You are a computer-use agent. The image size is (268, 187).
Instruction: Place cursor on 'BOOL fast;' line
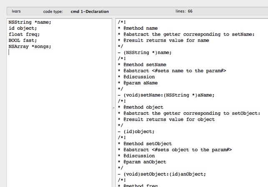[23, 40]
